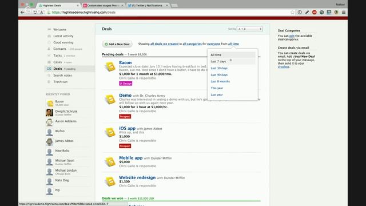366x206 pixels.
Task: Click James Abbot's avatar thumbnail
Action: pos(49,142)
